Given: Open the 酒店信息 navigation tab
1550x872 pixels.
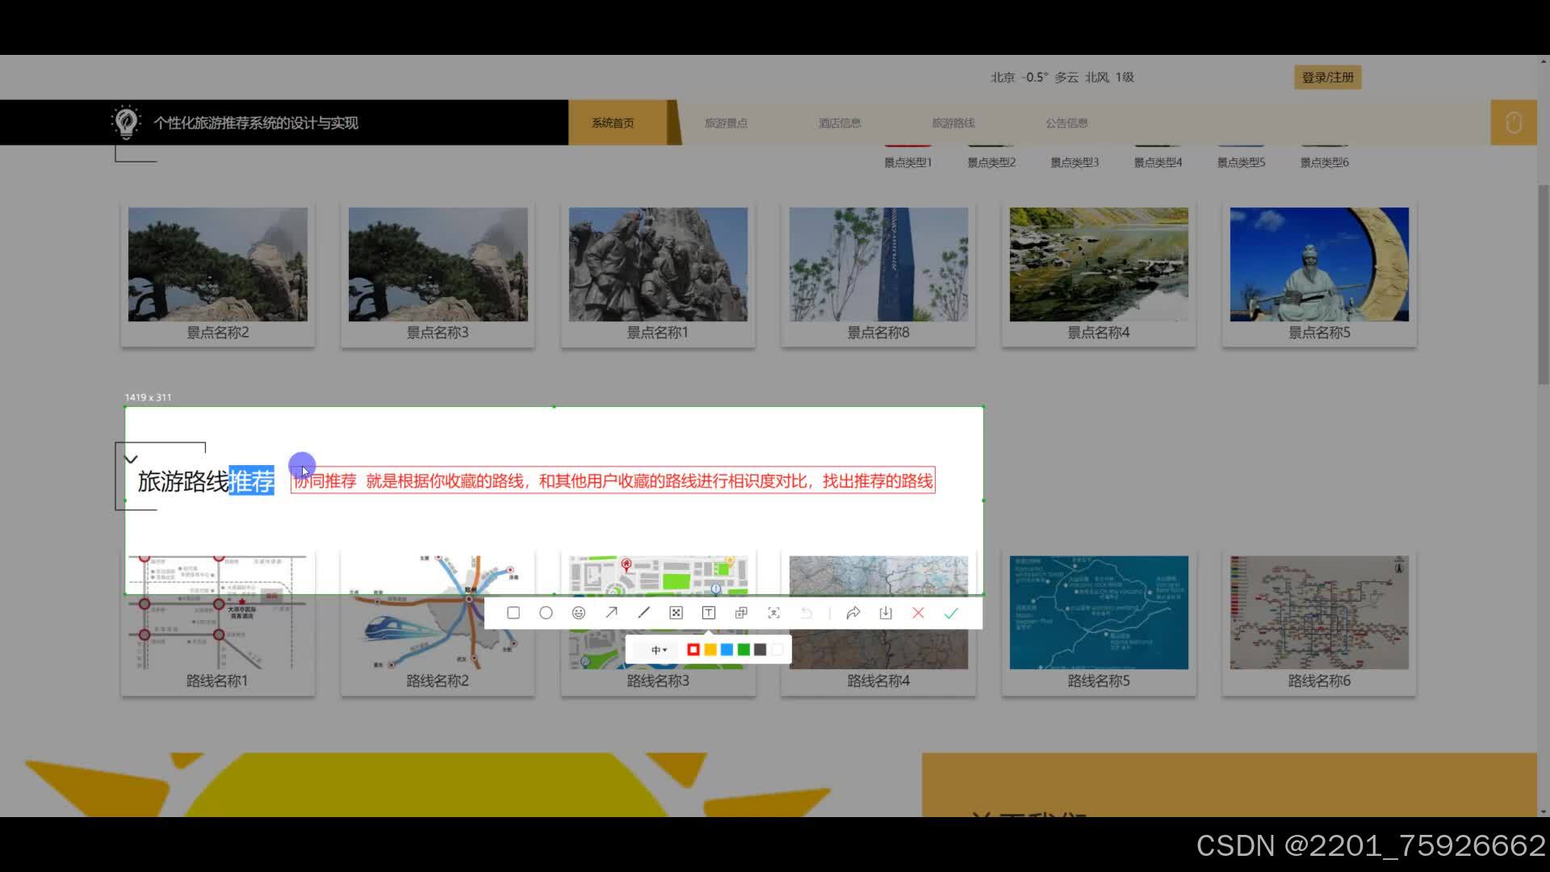Looking at the screenshot, I should tap(840, 123).
